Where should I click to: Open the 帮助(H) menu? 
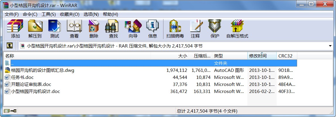pos(110,14)
